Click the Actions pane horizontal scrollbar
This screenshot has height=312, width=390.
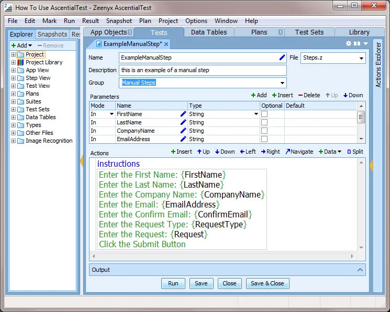(223, 256)
